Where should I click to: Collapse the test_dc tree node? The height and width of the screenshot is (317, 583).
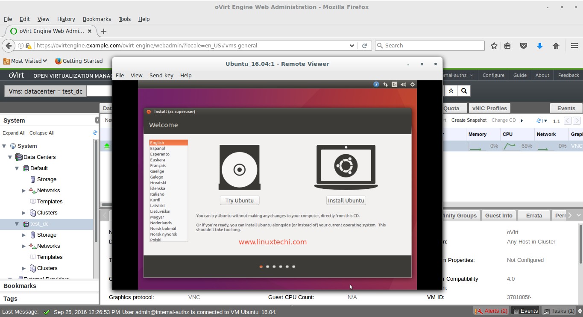(17, 223)
